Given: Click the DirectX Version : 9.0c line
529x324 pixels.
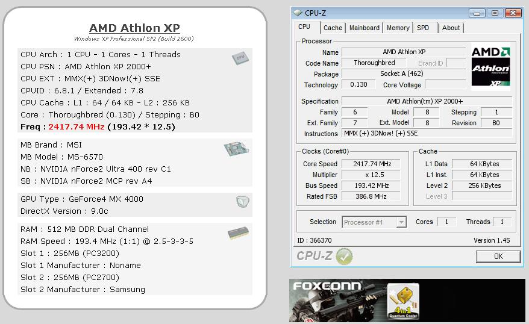Looking at the screenshot, I should 64,211.
